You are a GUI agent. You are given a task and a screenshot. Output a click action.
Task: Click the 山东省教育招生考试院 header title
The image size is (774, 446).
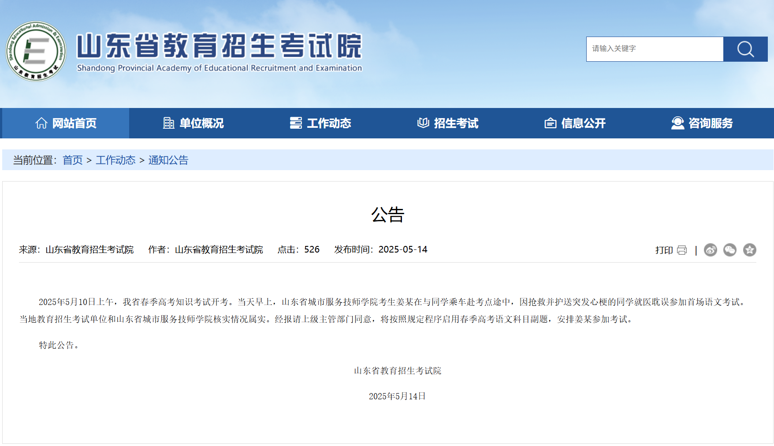220,45
